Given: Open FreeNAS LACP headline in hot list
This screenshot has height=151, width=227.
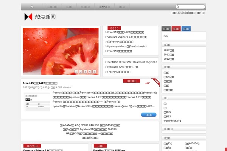Looking at the screenshot, I should coord(126,32).
